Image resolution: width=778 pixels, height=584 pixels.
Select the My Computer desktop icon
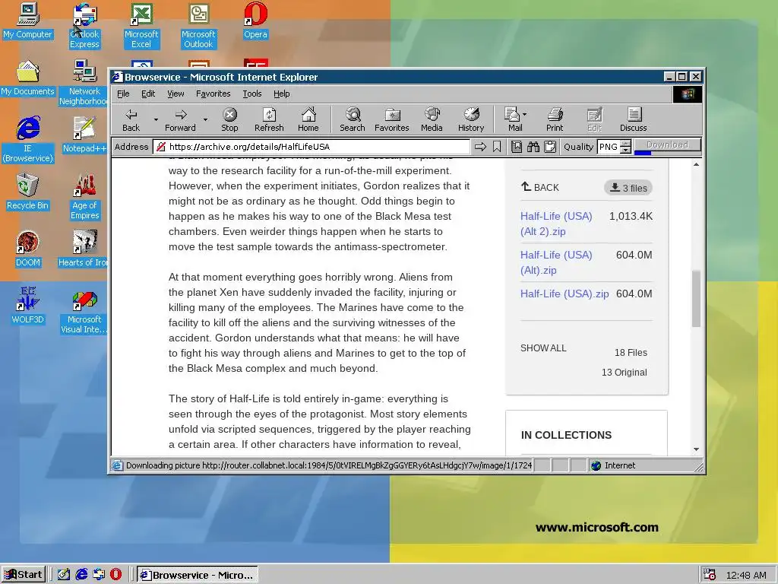point(28,21)
